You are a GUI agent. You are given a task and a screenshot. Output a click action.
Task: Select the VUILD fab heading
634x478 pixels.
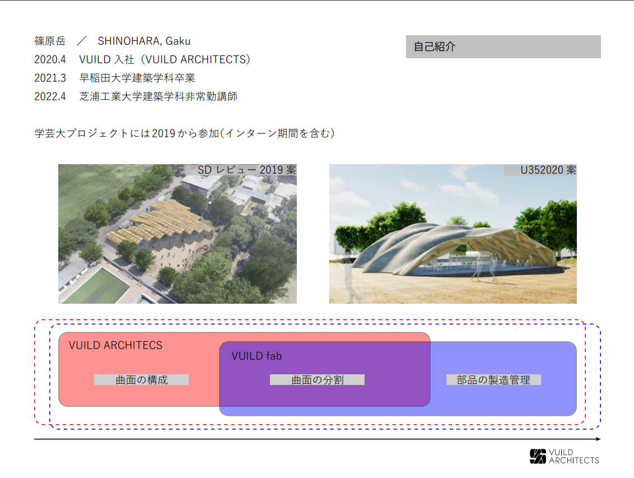click(x=257, y=356)
